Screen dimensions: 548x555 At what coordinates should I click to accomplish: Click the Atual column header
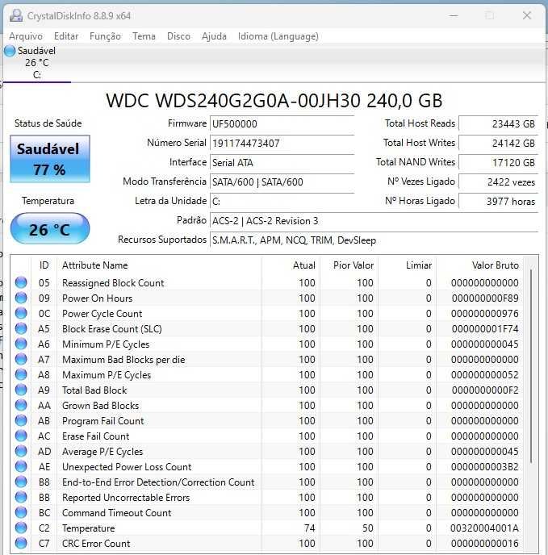pyautogui.click(x=291, y=265)
